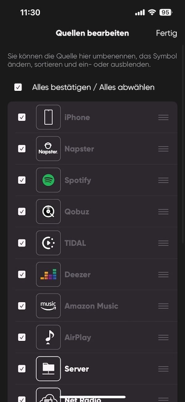Viewport: 185px width, 402px height.
Task: Tap the Napster logo icon
Action: click(x=48, y=149)
